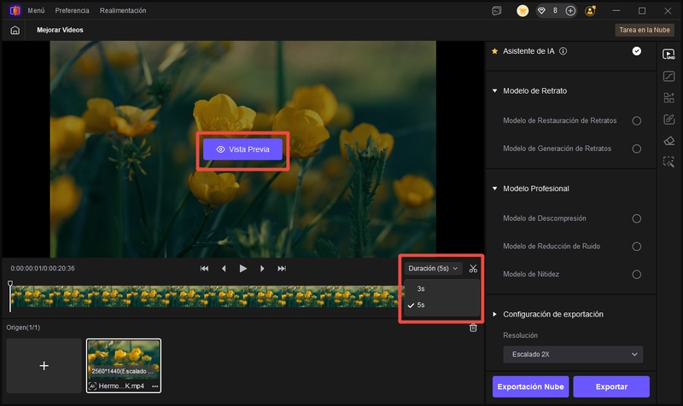This screenshot has width=683, height=406.
Task: Select Modelo de Descompresión radio
Action: point(636,218)
